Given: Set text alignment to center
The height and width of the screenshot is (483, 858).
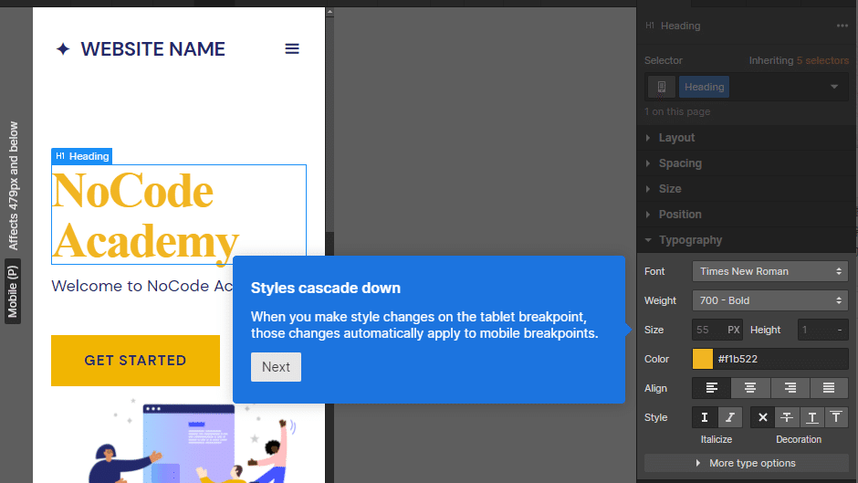Looking at the screenshot, I should click(750, 388).
